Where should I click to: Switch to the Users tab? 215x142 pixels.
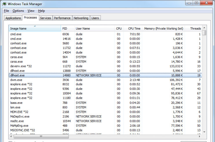pos(95,18)
